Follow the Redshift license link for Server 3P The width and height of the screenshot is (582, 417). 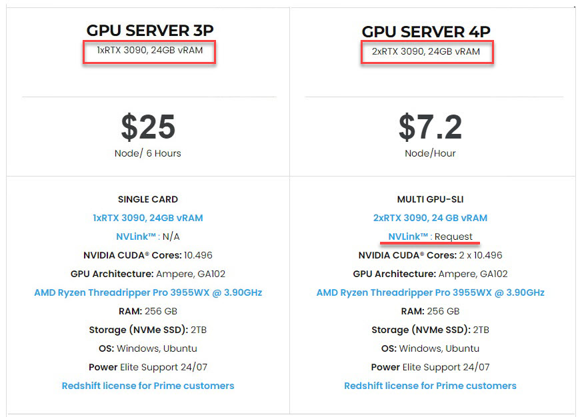pyautogui.click(x=148, y=386)
